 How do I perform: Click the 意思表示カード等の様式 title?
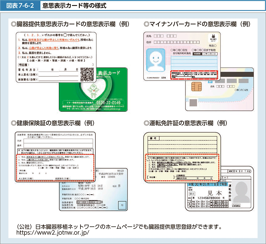75,5
